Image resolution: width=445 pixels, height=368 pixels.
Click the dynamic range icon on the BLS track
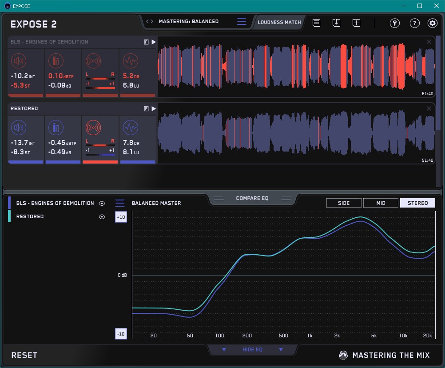[130, 61]
